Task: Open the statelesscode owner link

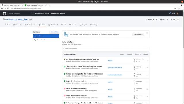Action: pyautogui.click(x=11, y=19)
